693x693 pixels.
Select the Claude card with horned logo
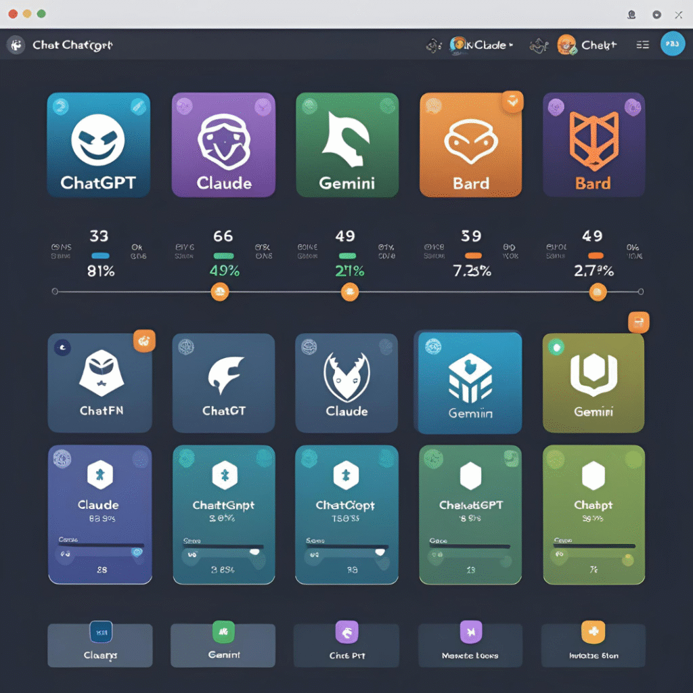pyautogui.click(x=346, y=383)
